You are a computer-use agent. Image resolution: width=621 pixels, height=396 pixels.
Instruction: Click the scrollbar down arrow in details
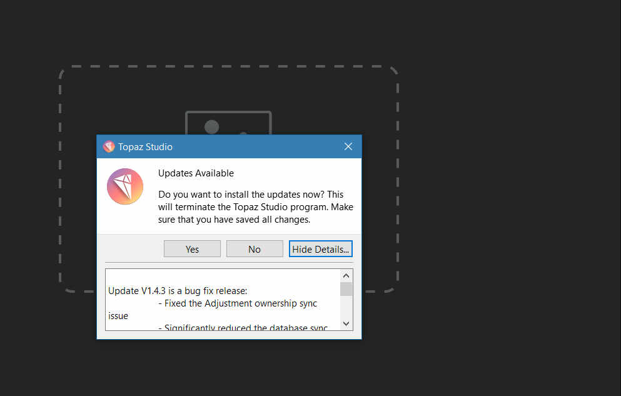point(346,324)
